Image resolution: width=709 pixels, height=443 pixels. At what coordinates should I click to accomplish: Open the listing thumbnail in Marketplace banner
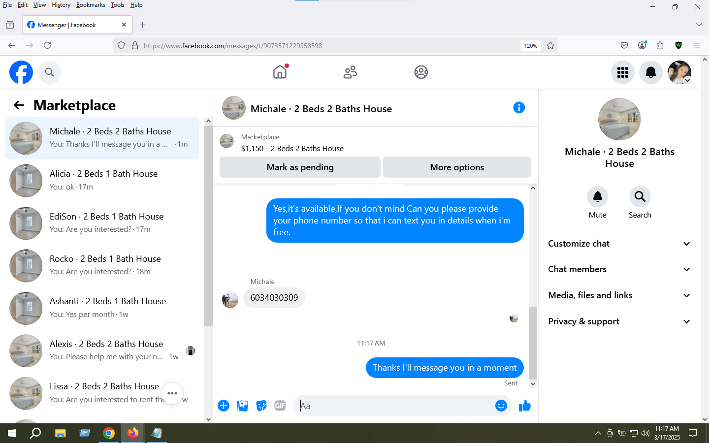[226, 141]
